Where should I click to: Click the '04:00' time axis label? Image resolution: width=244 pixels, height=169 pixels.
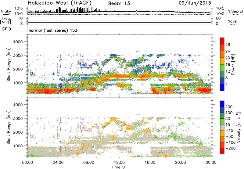(58, 163)
